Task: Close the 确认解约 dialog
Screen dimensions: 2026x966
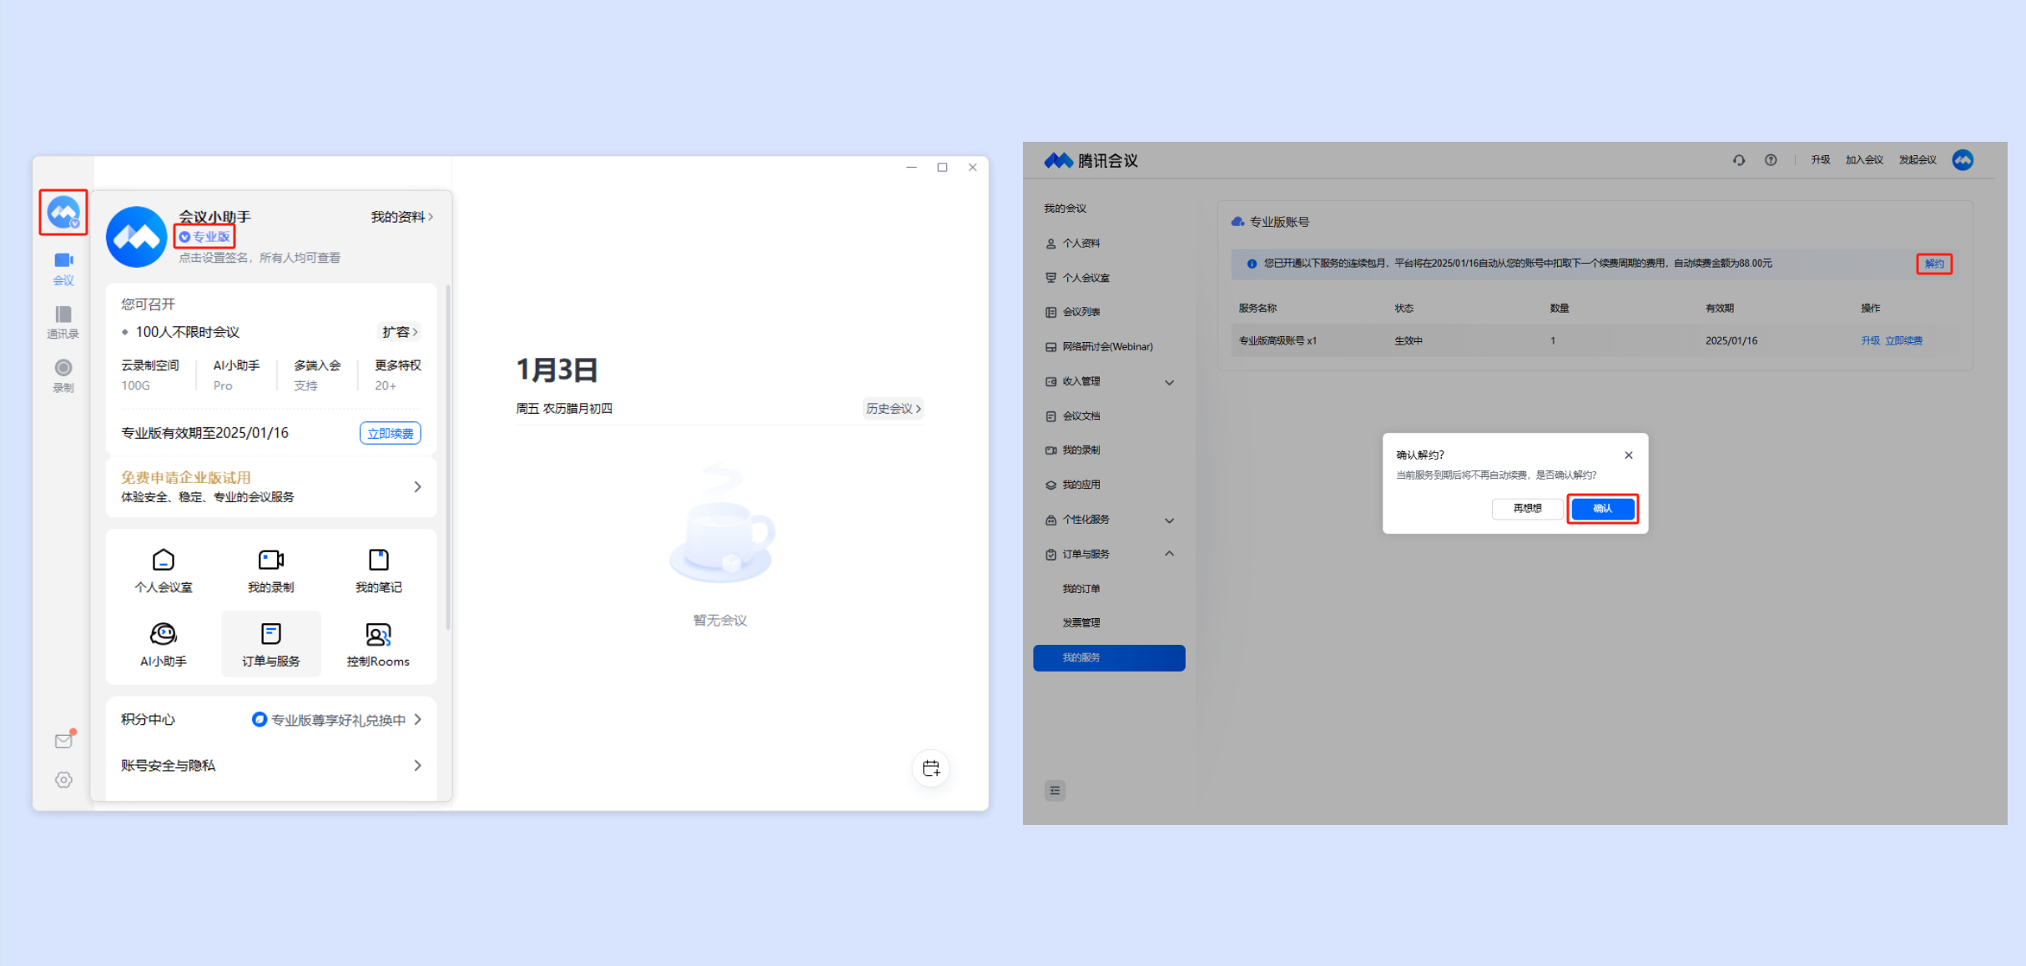Action: point(1629,455)
